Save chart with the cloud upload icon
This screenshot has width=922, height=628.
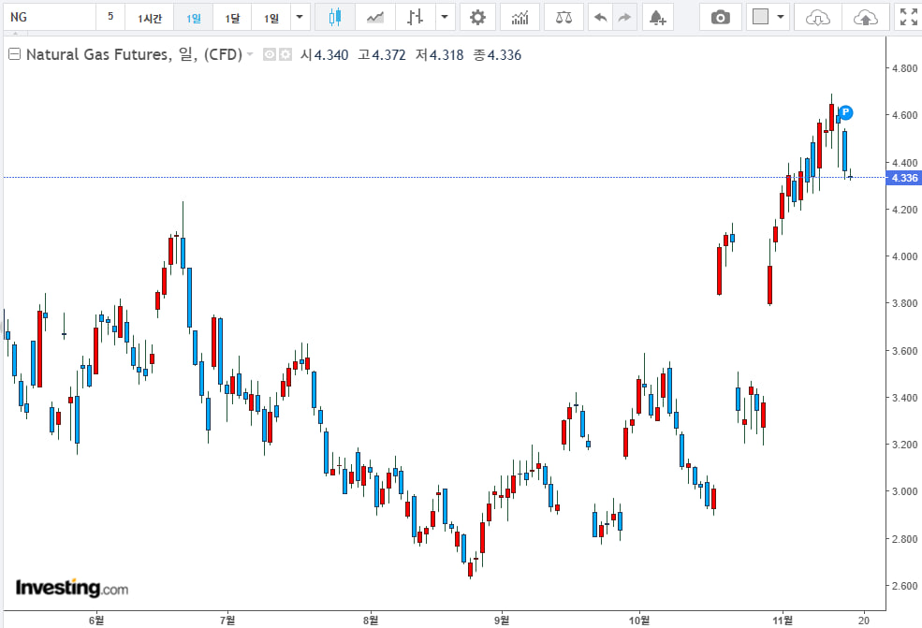pyautogui.click(x=866, y=17)
